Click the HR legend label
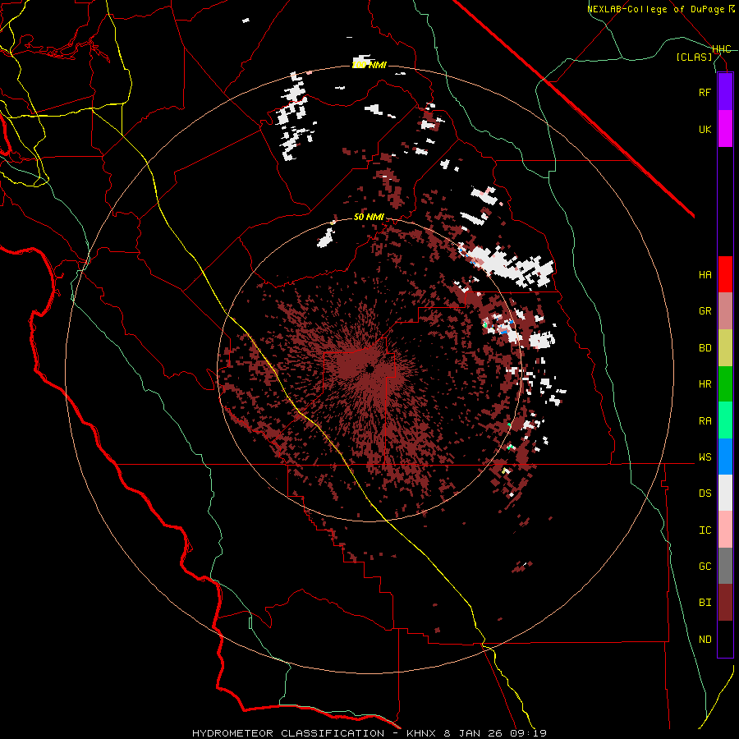739x739 pixels. pyautogui.click(x=705, y=384)
